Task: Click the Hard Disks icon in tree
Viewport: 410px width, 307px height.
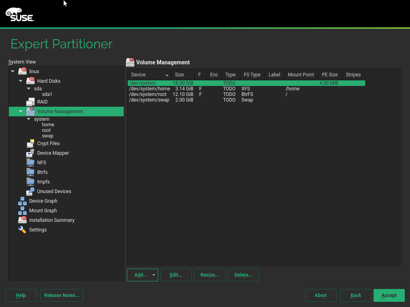Action: click(30, 81)
